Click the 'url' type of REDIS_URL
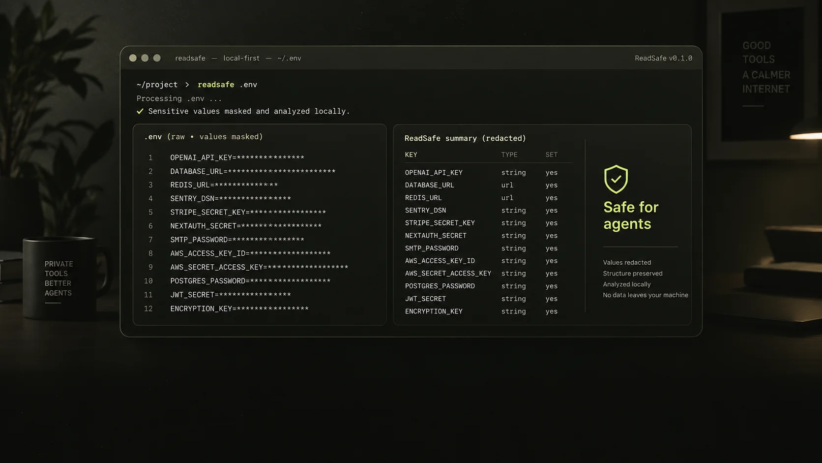 coord(507,198)
